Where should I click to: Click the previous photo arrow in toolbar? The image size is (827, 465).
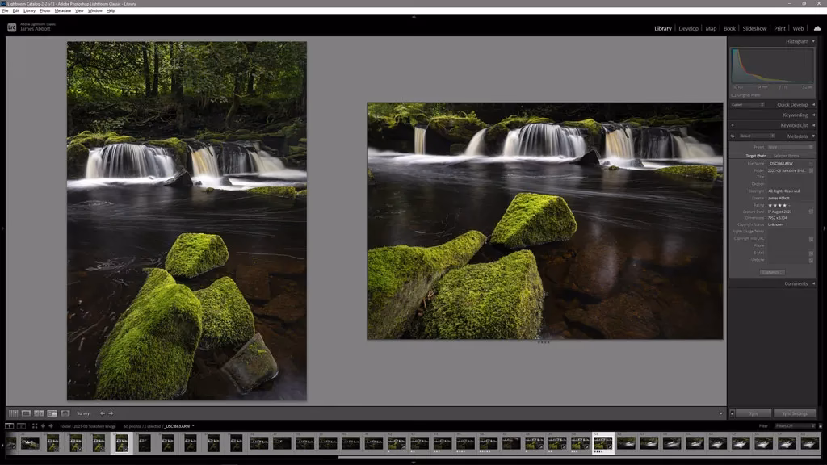103,413
